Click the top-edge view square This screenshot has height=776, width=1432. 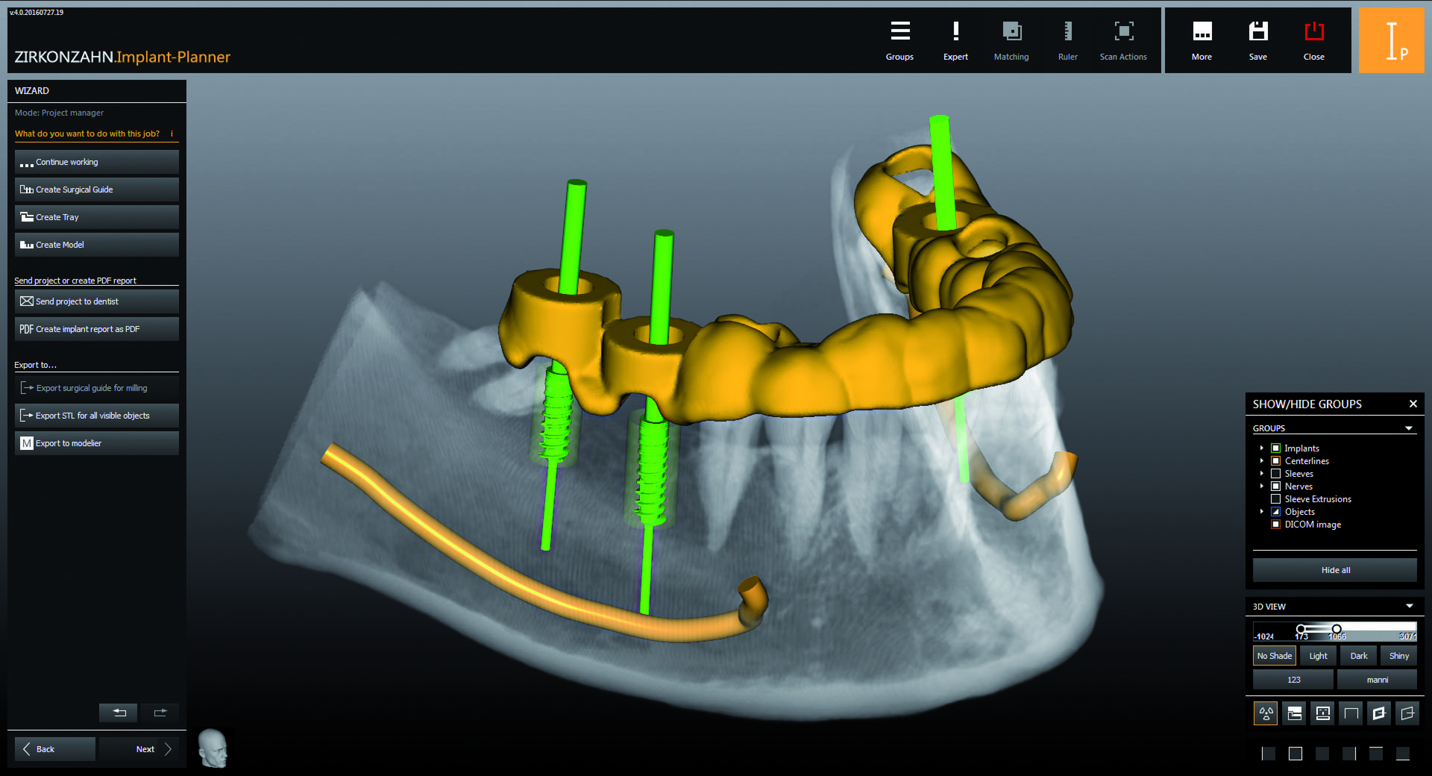tap(1376, 754)
